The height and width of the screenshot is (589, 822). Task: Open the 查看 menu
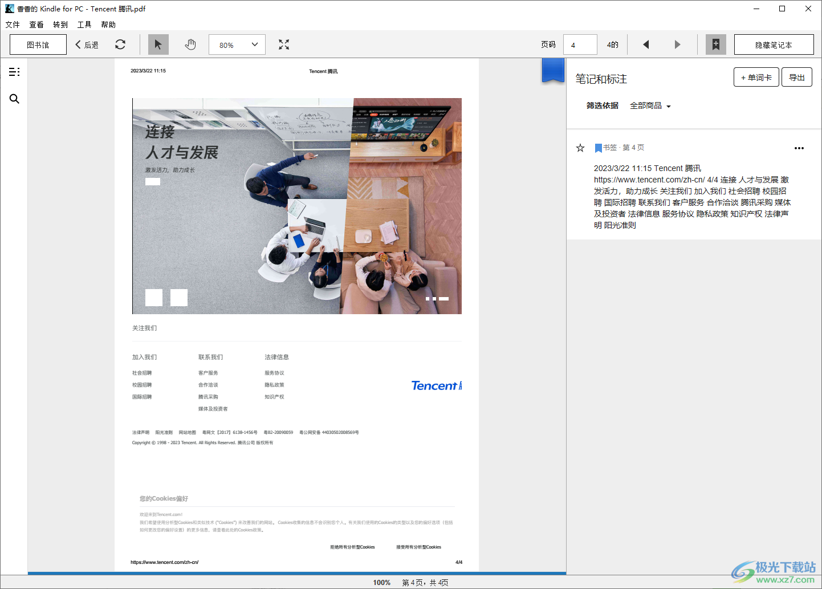tap(36, 25)
